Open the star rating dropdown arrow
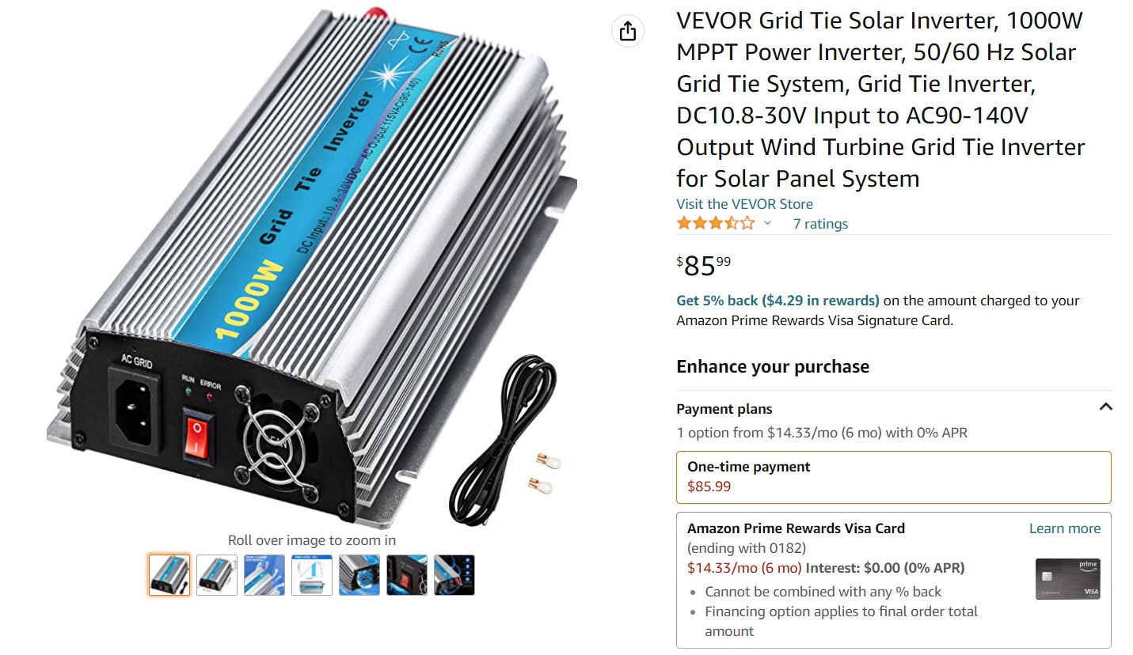 (767, 224)
